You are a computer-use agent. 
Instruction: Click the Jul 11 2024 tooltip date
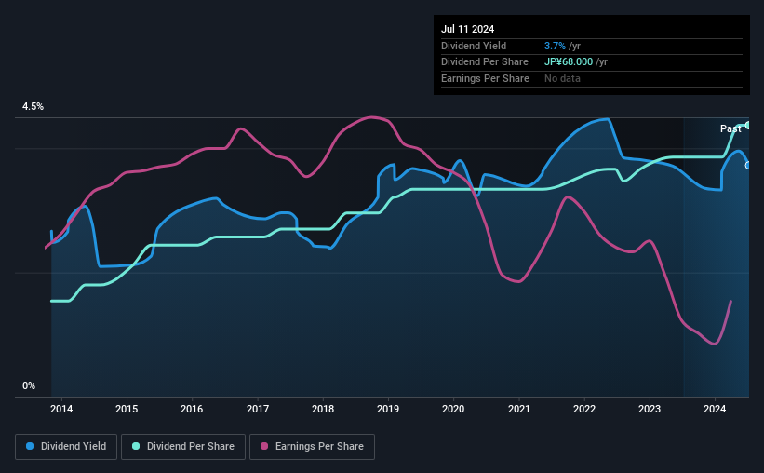[468, 29]
